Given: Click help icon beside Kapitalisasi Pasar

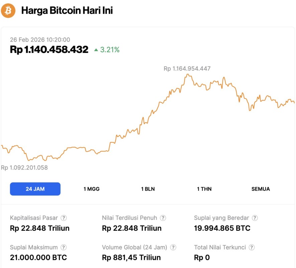Looking at the screenshot, I should (64, 218).
